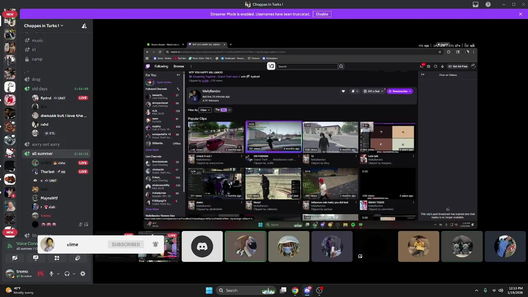Click the LIVE badge next to Thurlest
The width and height of the screenshot is (528, 297).
point(83,172)
